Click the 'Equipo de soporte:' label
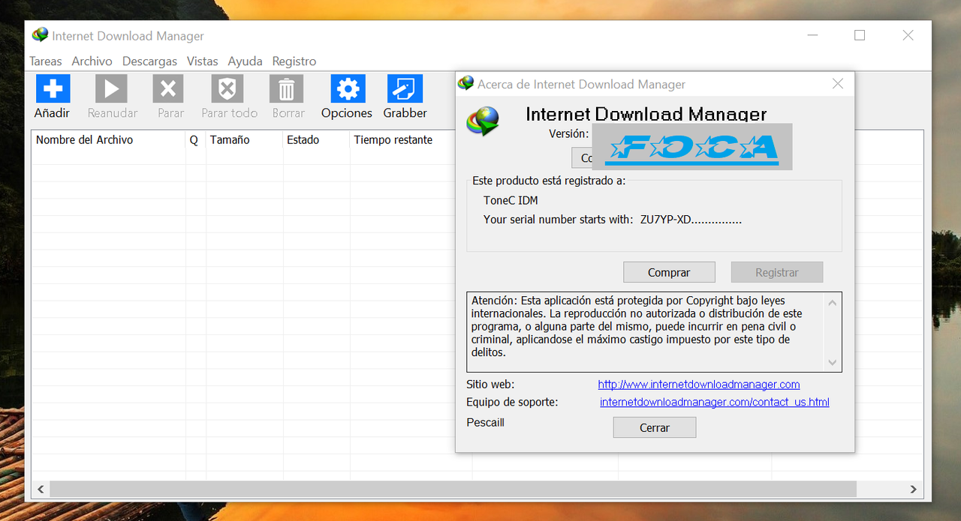961x521 pixels. (512, 403)
